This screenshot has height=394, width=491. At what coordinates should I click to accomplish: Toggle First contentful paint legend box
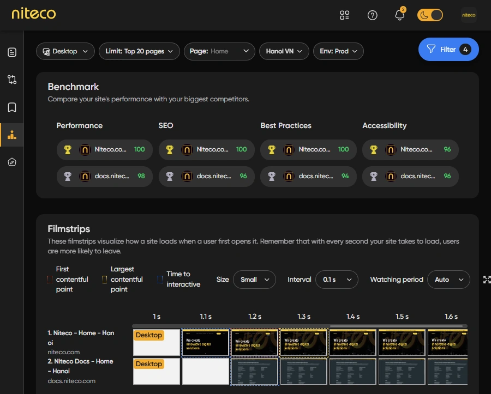point(50,280)
